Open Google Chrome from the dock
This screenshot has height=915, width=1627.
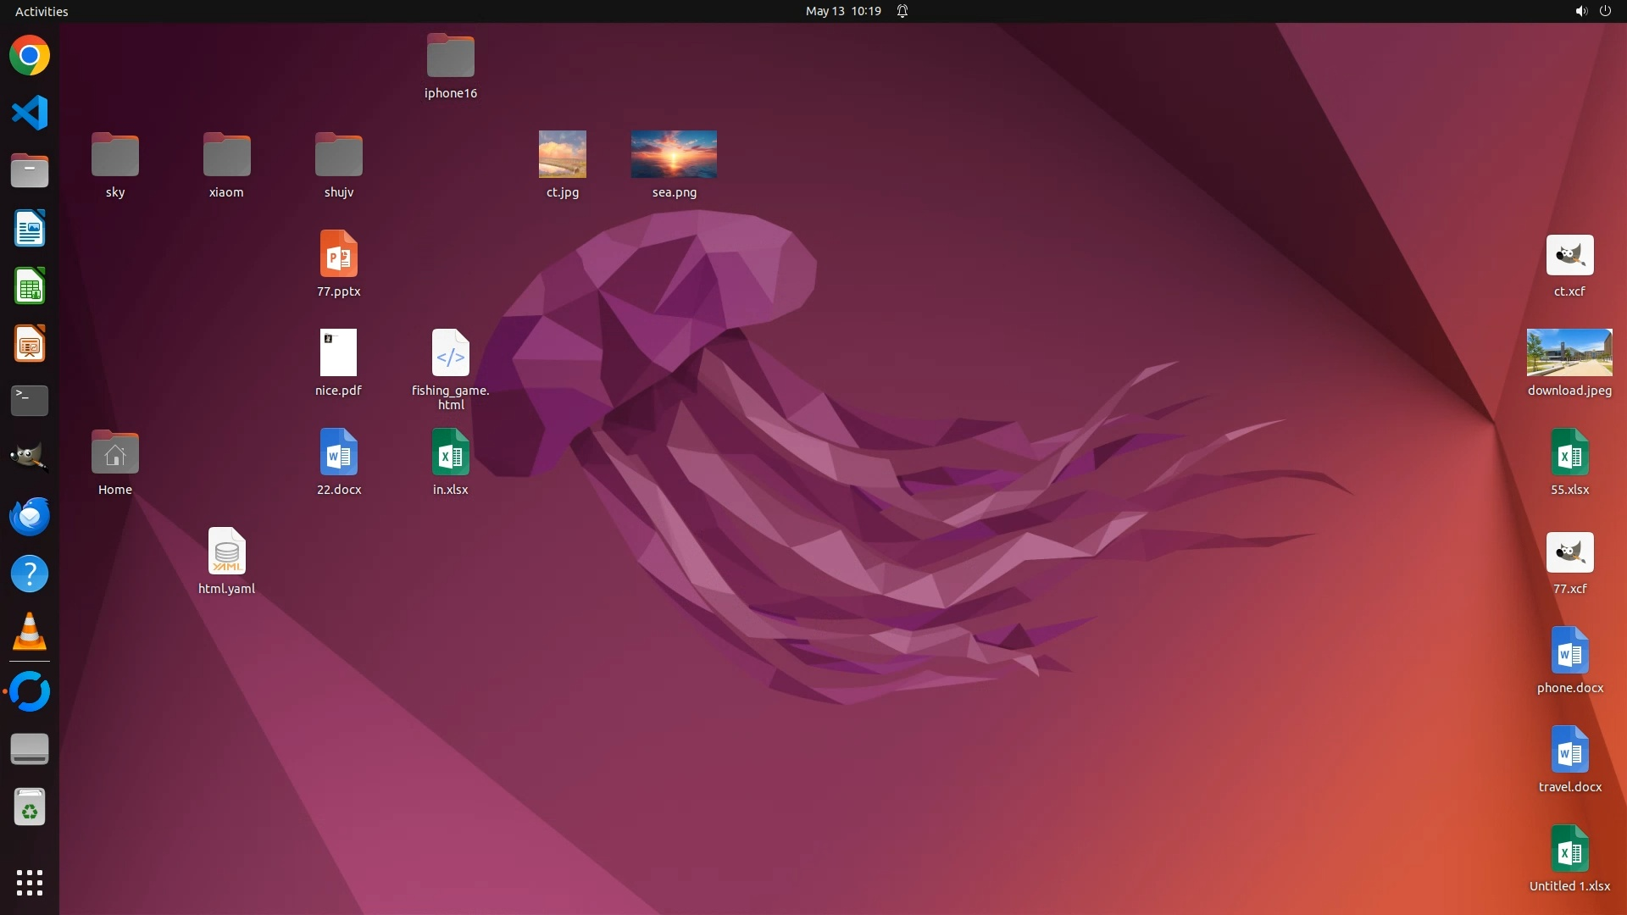[30, 56]
